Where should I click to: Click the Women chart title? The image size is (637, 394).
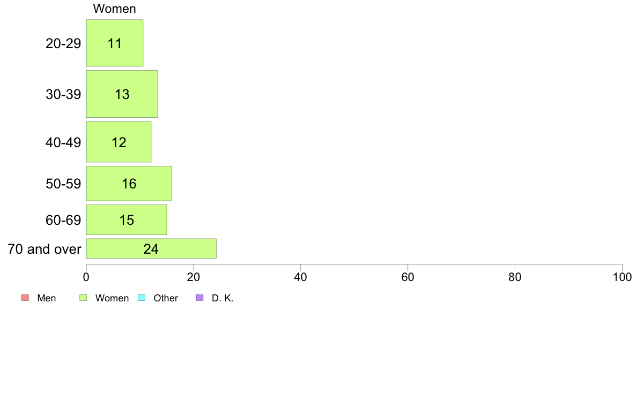coord(115,9)
